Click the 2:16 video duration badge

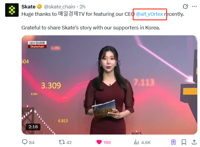point(33,127)
